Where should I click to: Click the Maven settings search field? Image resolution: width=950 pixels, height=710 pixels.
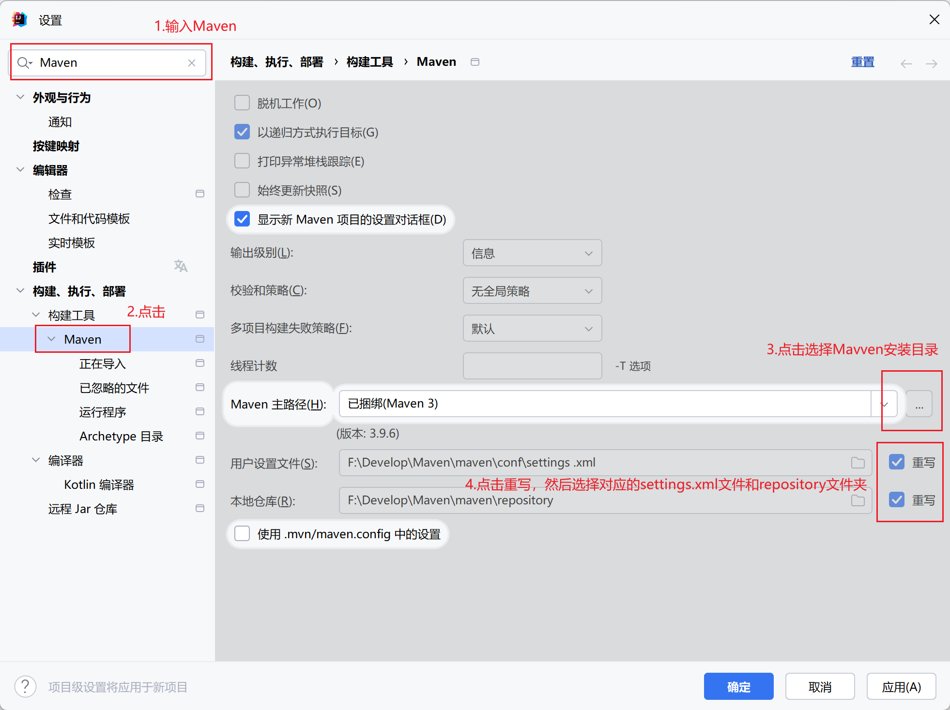pyautogui.click(x=108, y=63)
